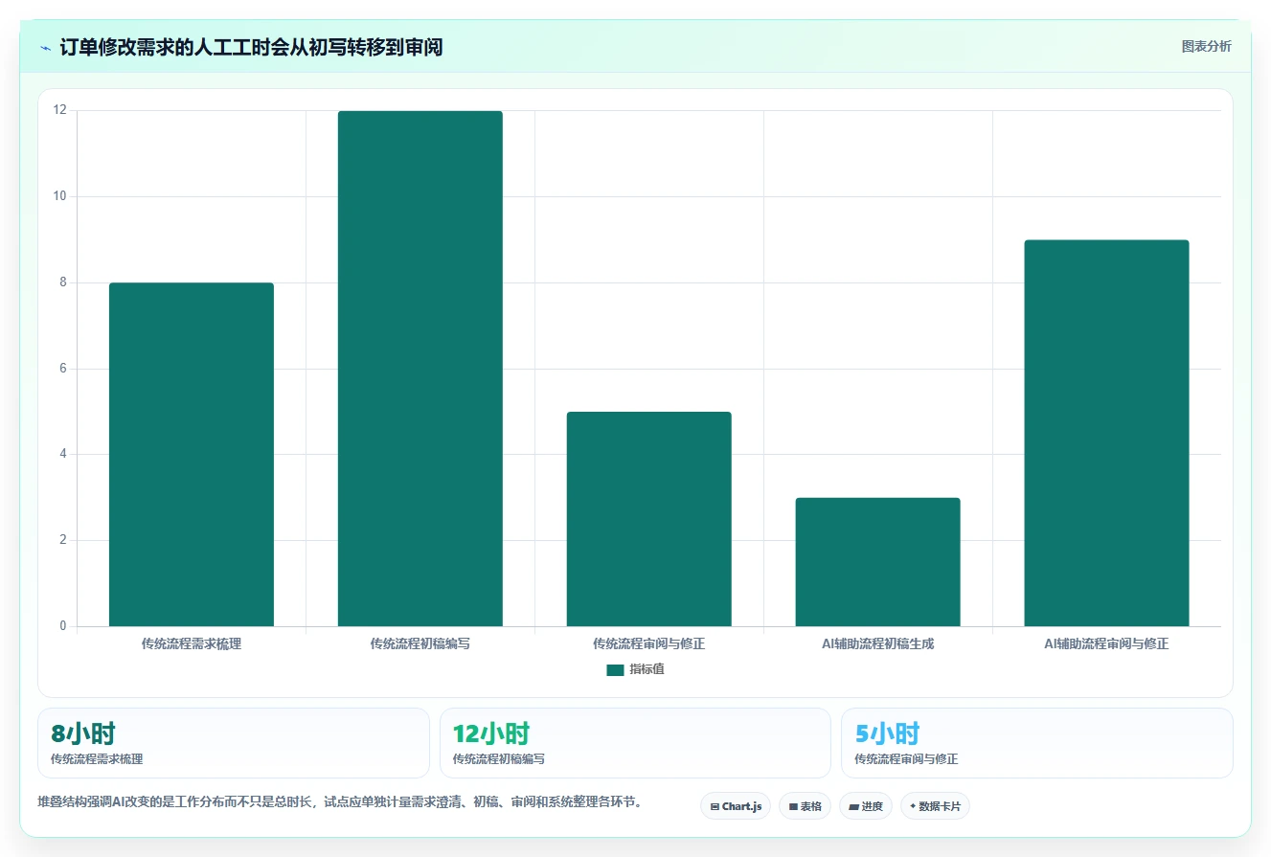Click the 进度 tag chip
This screenshot has height=857, width=1271.
(x=866, y=806)
